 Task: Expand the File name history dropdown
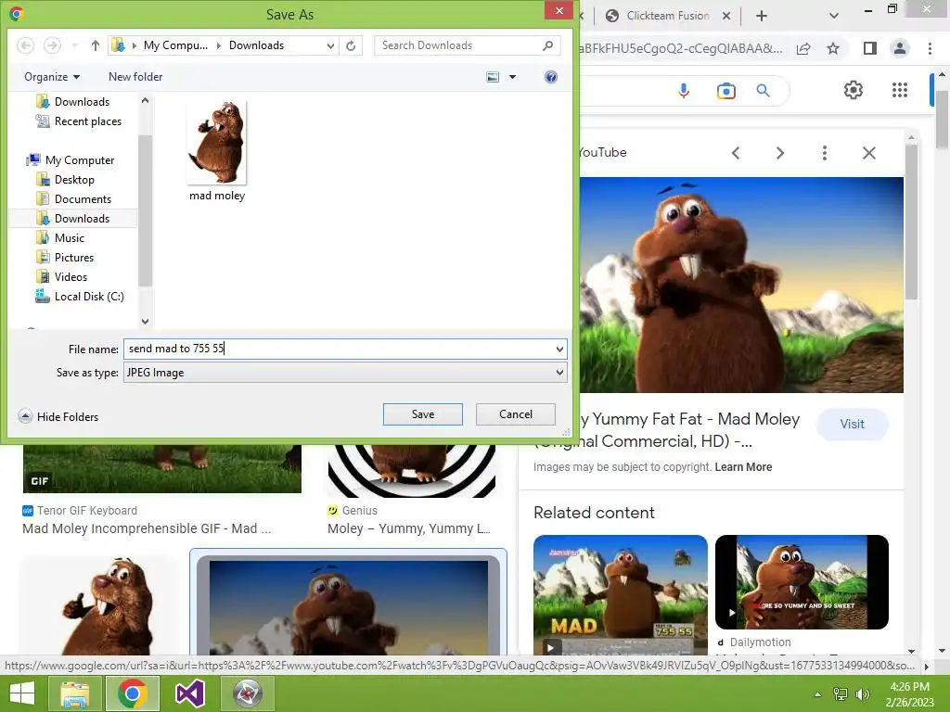pos(559,350)
